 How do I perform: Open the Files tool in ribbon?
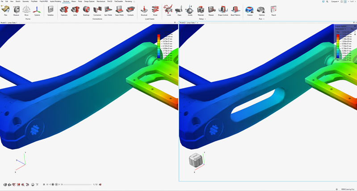5,11
